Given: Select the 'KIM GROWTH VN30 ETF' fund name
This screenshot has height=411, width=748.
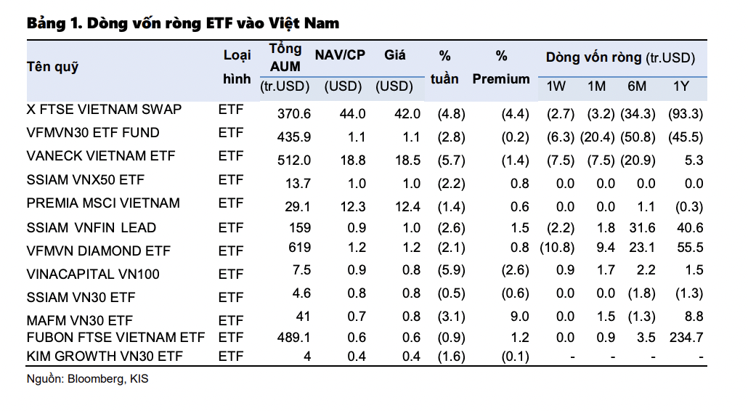Looking at the screenshot, I should [x=105, y=356].
